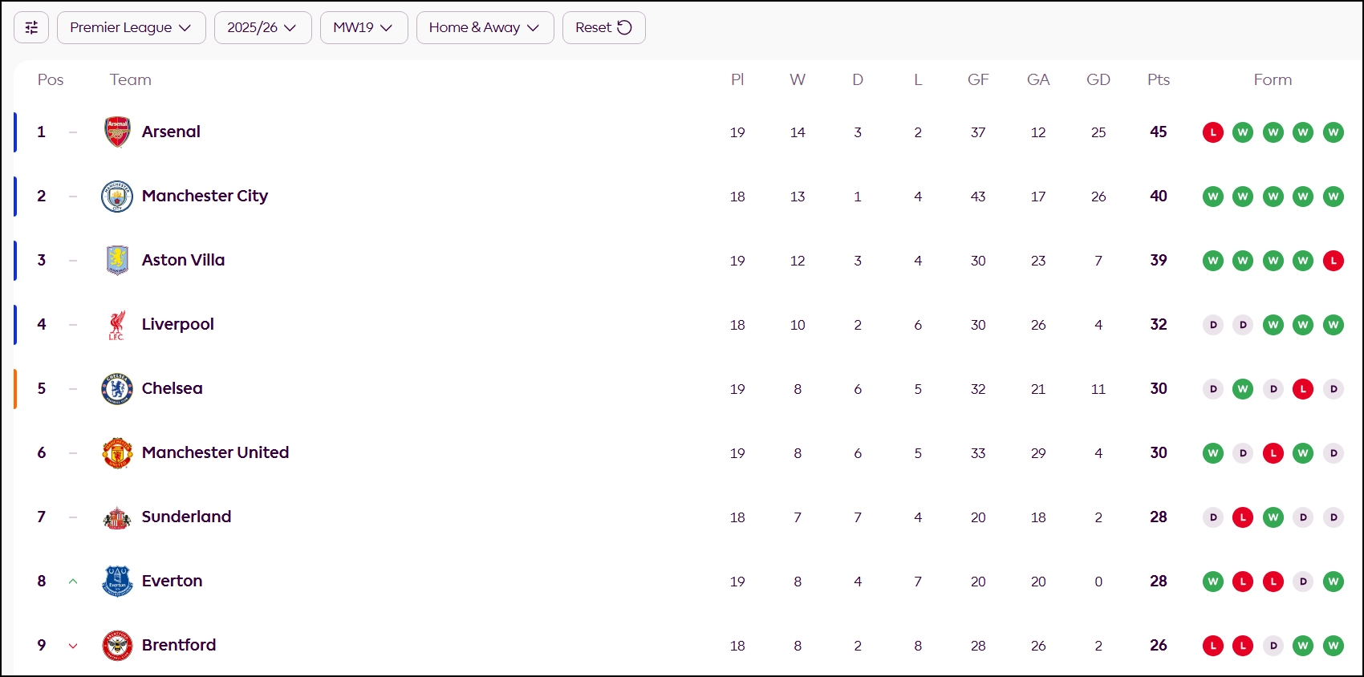The height and width of the screenshot is (677, 1364).
Task: Click Arsenal's red loss form badge
Action: point(1212,132)
